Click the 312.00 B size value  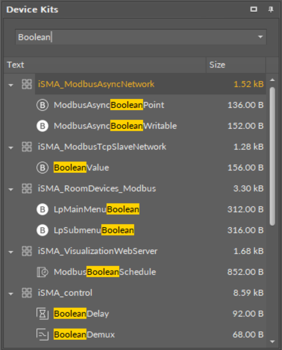click(x=246, y=209)
